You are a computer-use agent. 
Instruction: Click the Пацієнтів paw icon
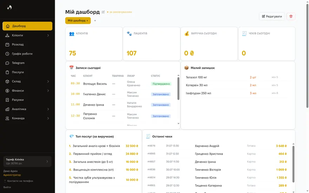pyautogui.click(x=129, y=34)
